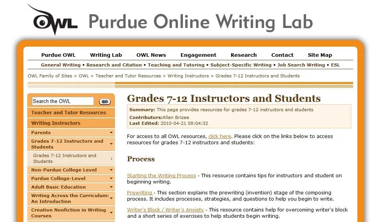Expand Adult Basic Education arrow
The height and width of the screenshot is (222, 373).
point(111,187)
